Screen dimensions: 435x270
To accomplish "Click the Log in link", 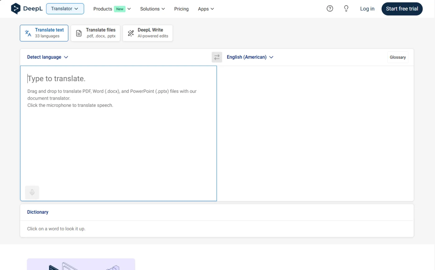I will (367, 9).
